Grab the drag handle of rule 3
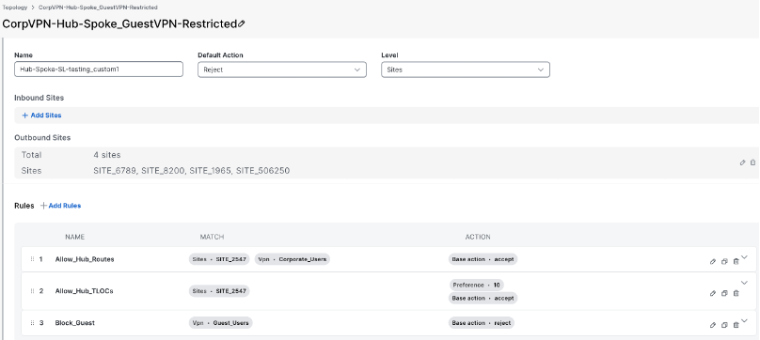 tap(32, 322)
